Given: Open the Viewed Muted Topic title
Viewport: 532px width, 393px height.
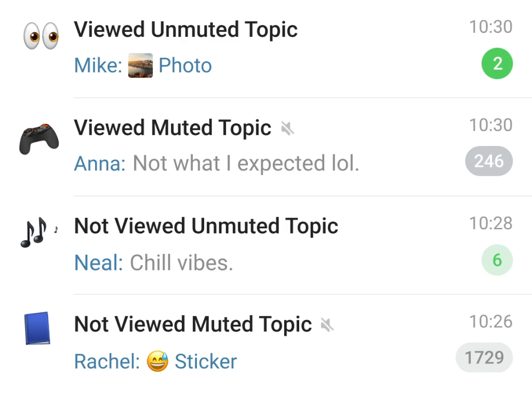Looking at the screenshot, I should [172, 128].
